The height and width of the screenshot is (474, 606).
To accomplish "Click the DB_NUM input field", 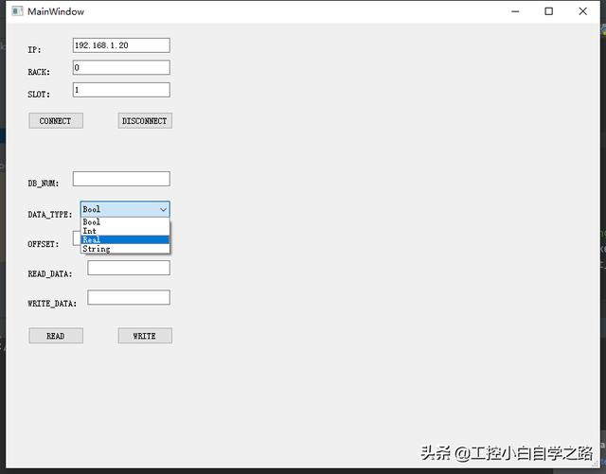I will point(121,179).
